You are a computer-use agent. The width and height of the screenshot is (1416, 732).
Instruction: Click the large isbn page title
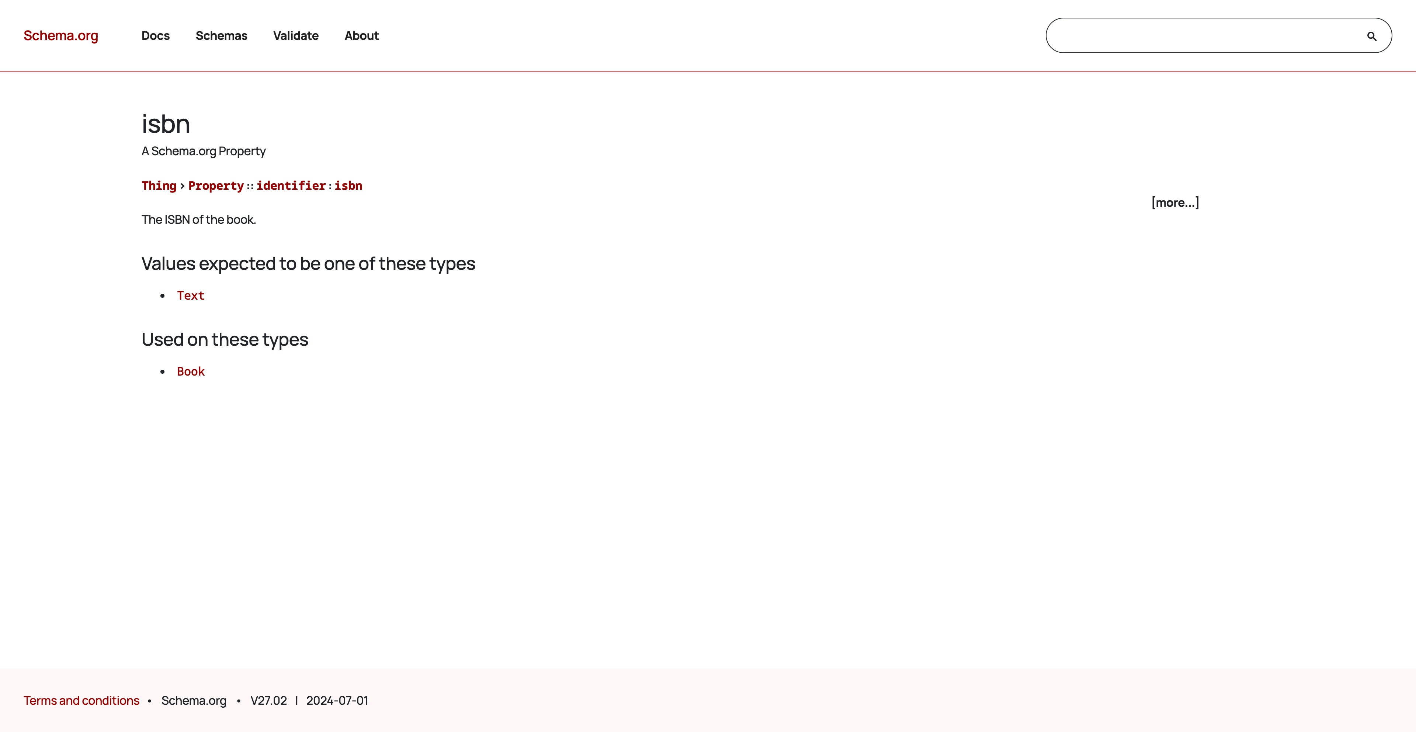(166, 124)
